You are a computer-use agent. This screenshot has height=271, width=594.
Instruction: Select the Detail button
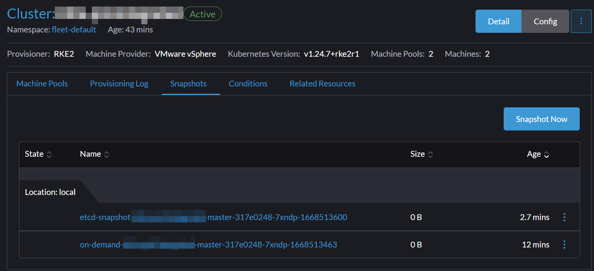click(x=498, y=21)
